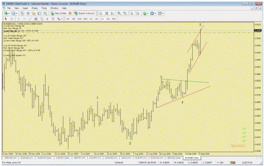Open the Help menu
Screen dimensions: 264x166
tap(64, 8)
